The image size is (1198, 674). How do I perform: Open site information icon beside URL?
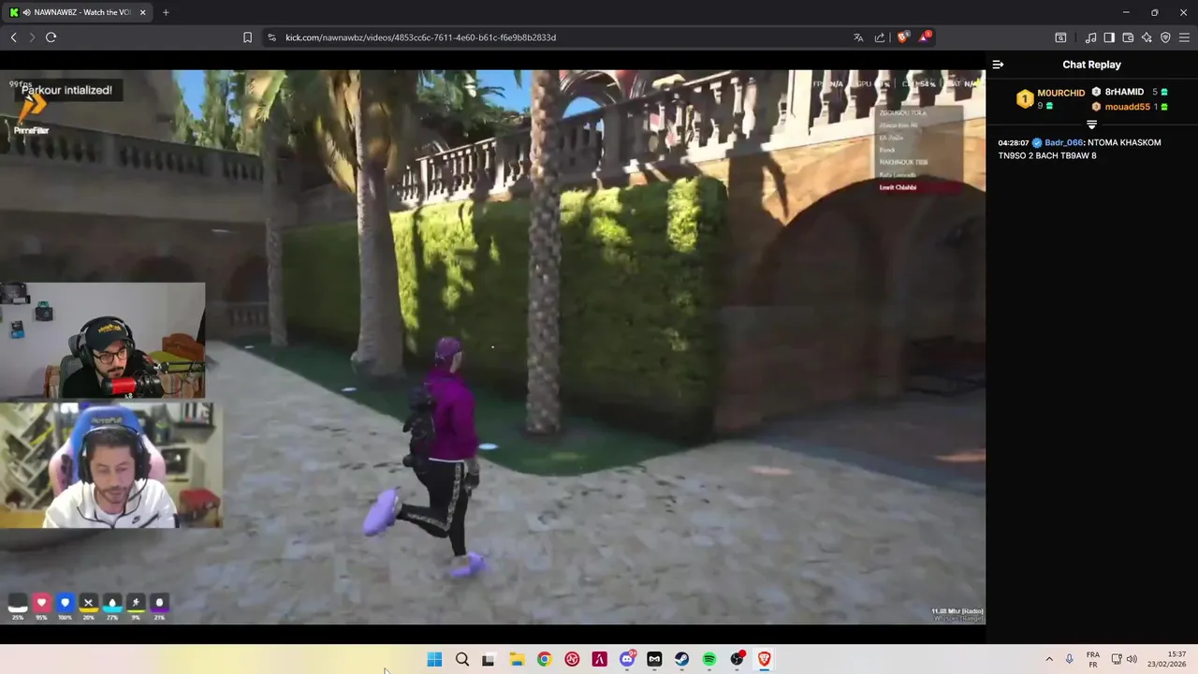(271, 37)
